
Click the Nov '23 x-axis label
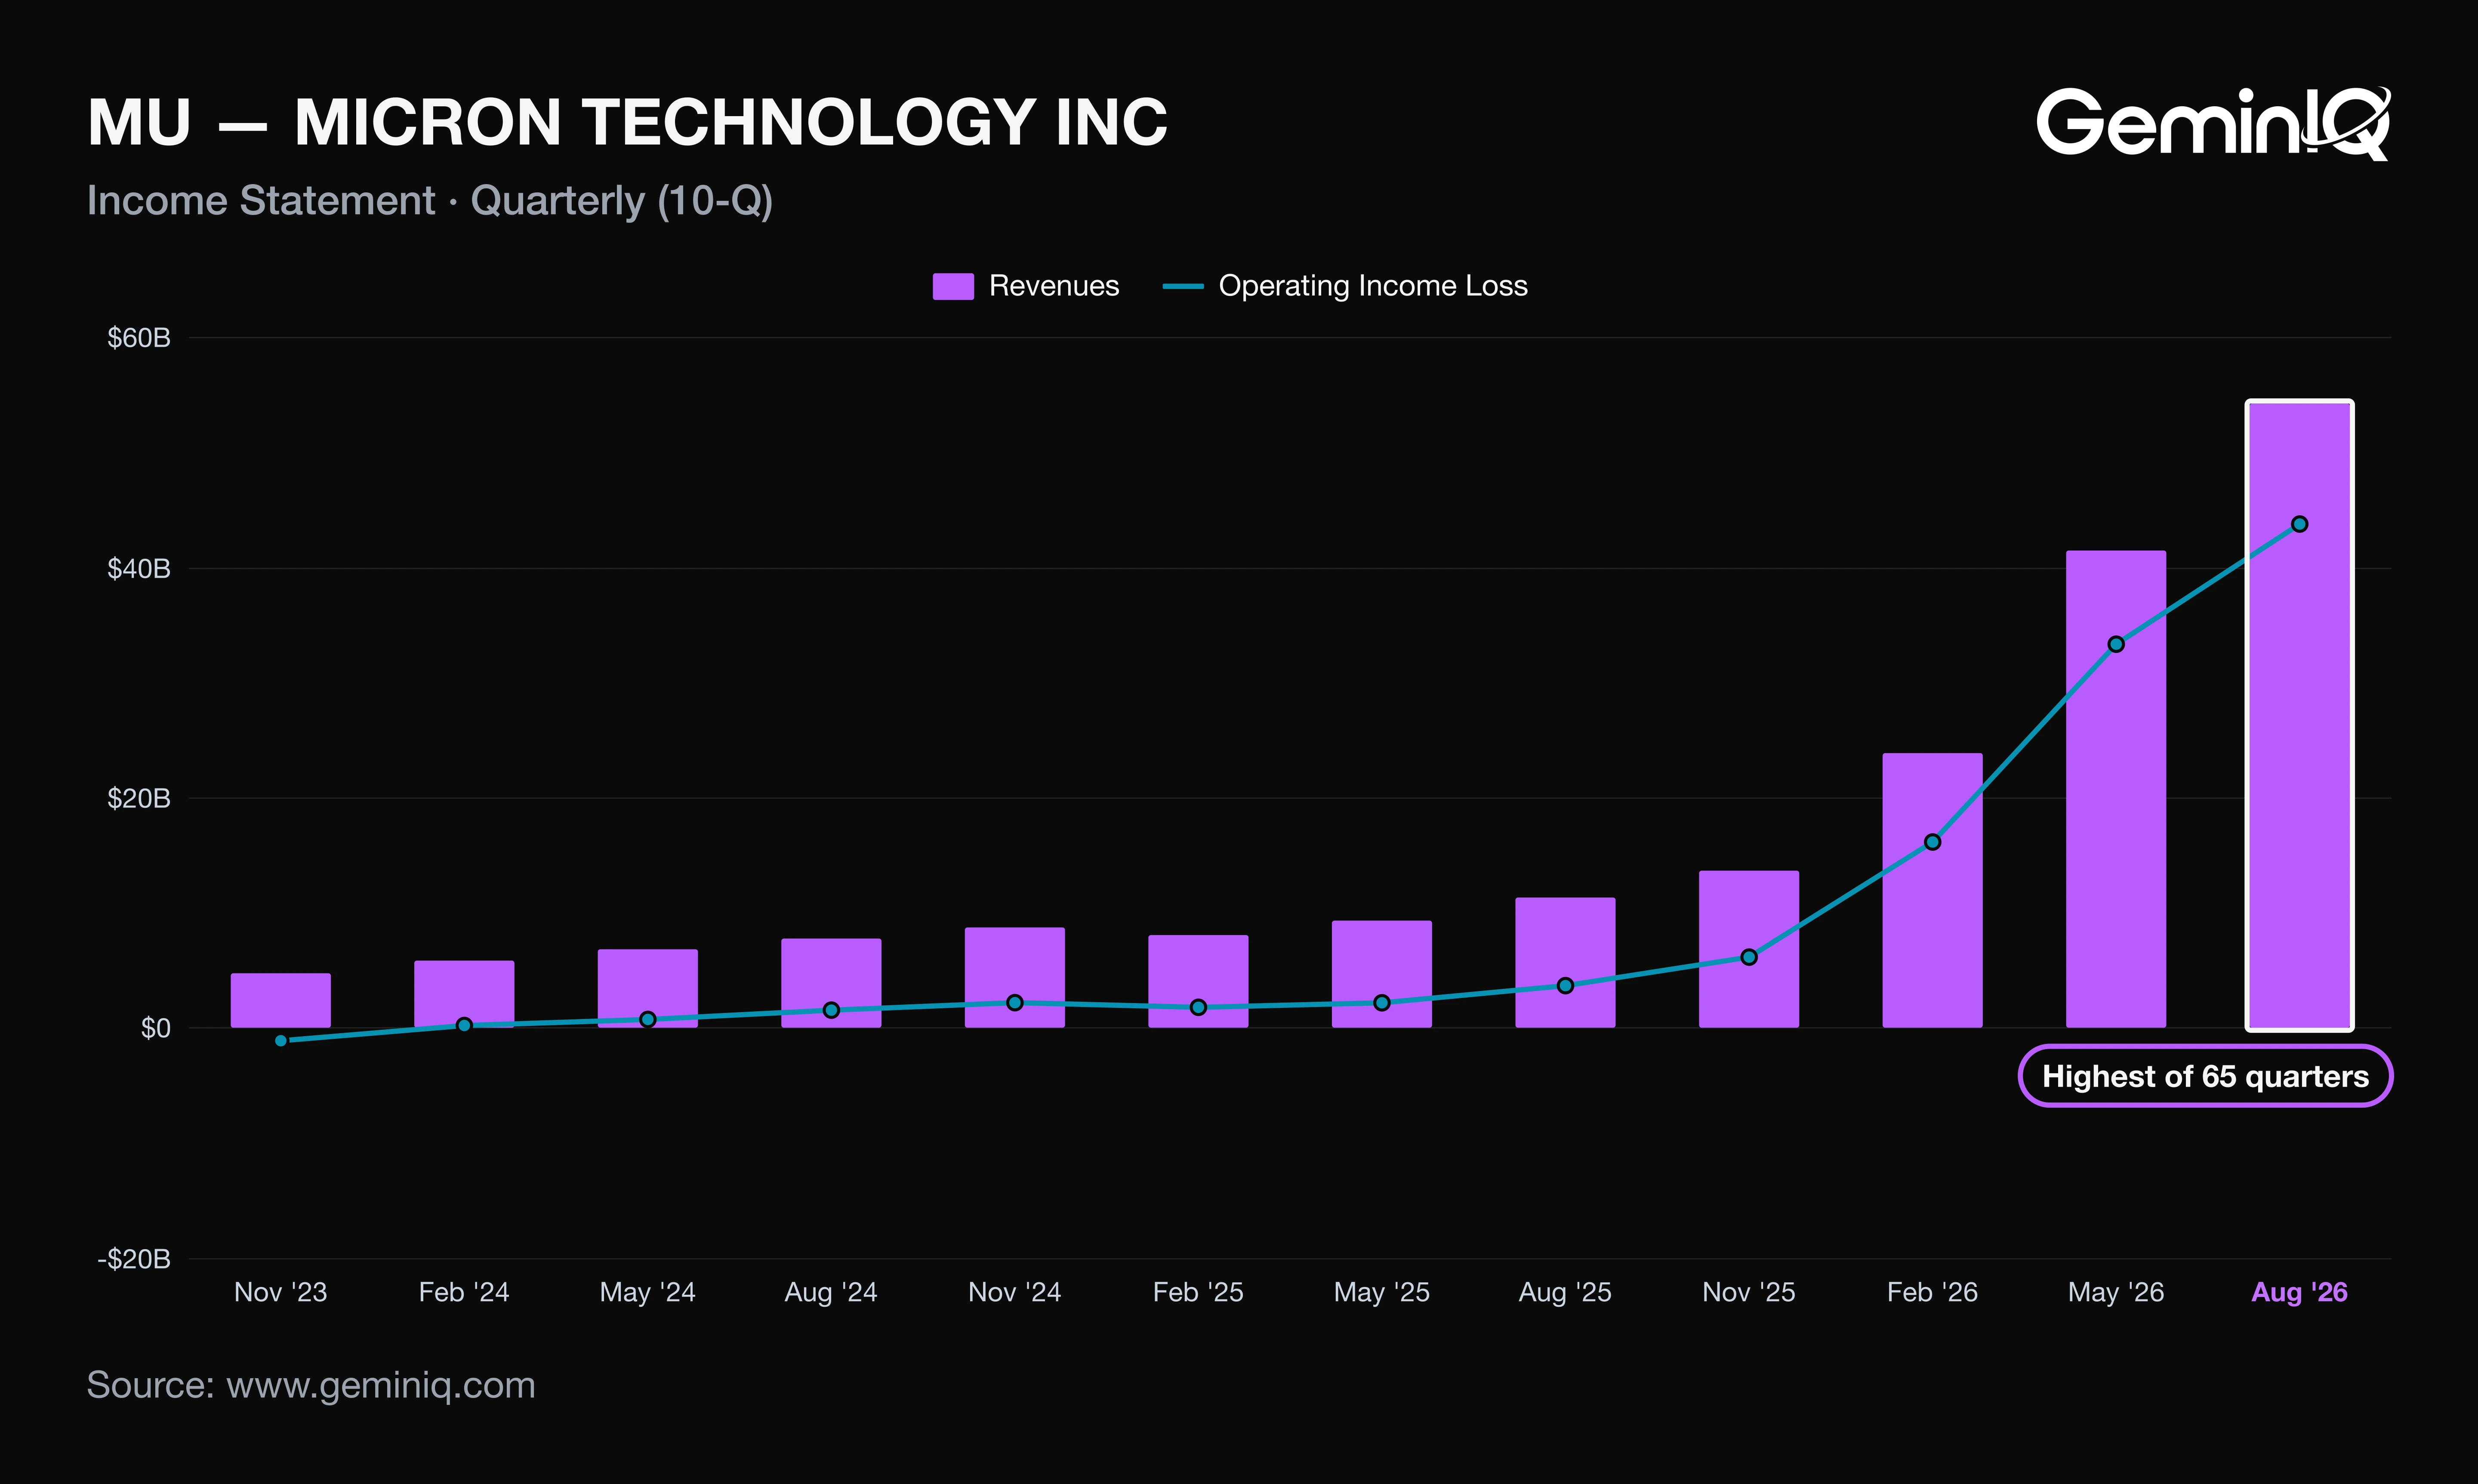click(x=281, y=1292)
